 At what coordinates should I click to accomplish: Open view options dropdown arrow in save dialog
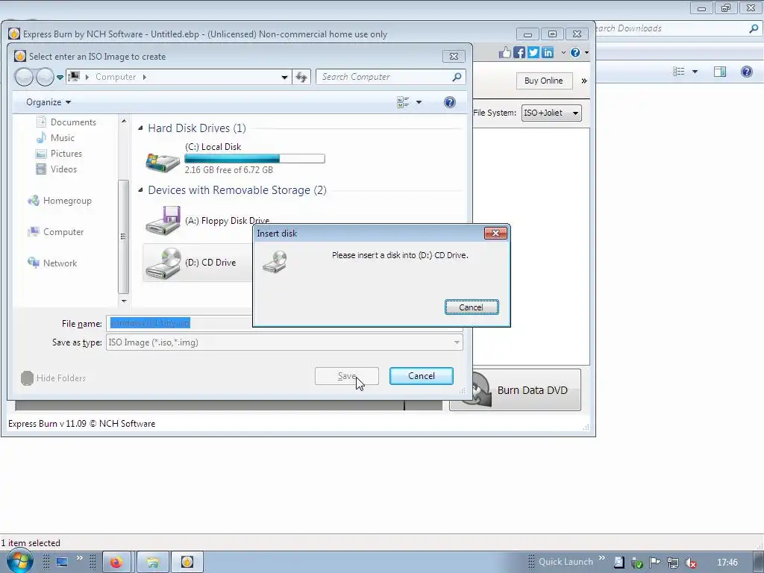click(x=419, y=102)
